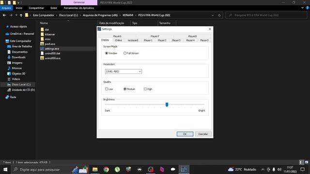310x174 pixels.
Task: Select settings.exe file
Action: coord(52,48)
